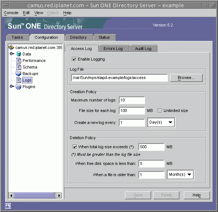This screenshot has width=218, height=212.
Task: Click the tree scrollbar left arrow
Action: [x=11, y=195]
